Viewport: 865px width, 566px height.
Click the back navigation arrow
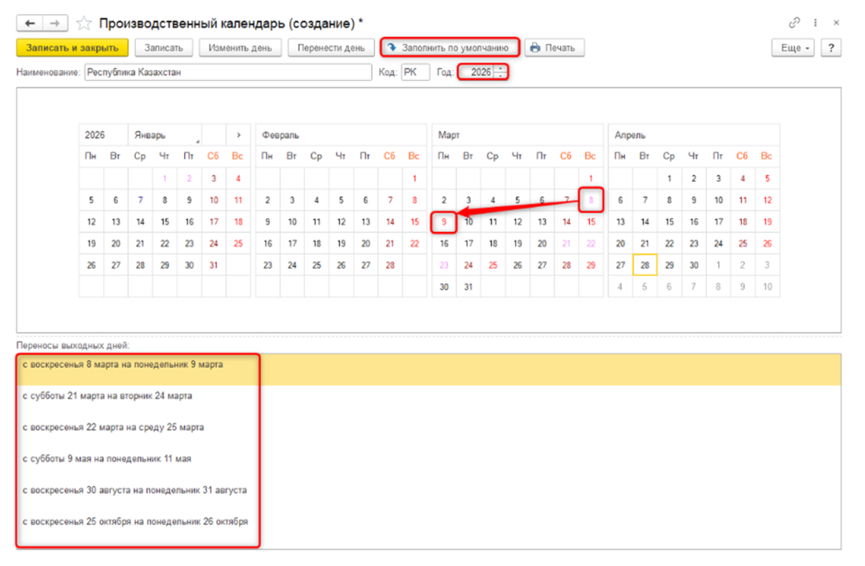(x=30, y=23)
